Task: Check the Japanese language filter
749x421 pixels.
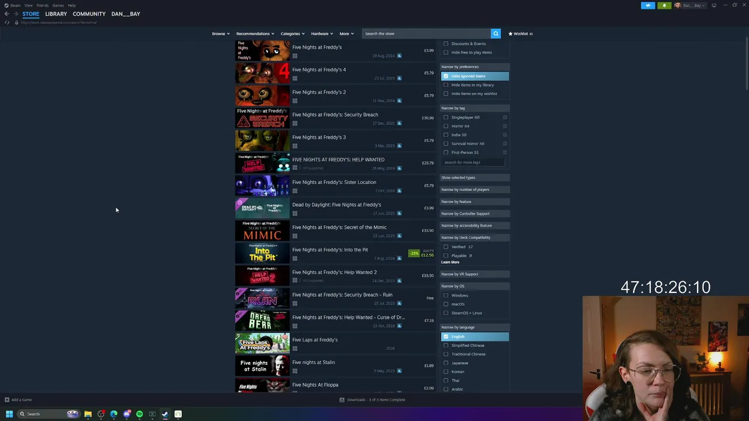Action: click(446, 363)
